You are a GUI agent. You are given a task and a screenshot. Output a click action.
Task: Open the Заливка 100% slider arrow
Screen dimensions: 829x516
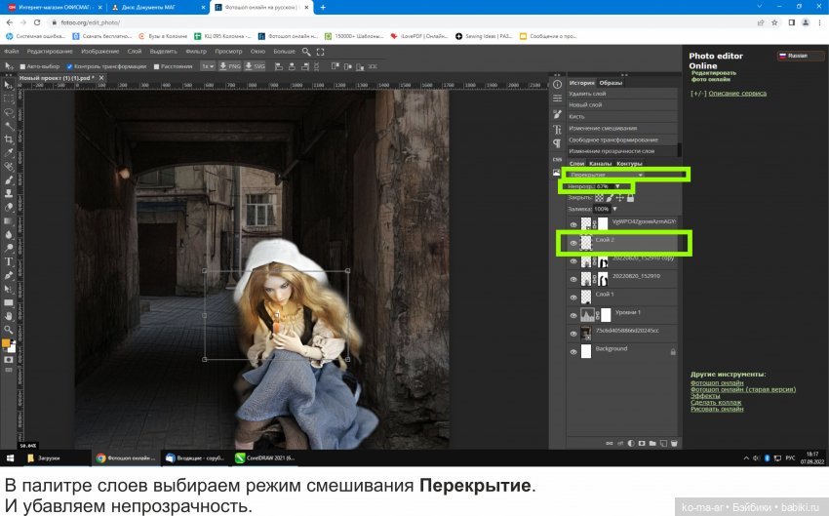pos(614,209)
